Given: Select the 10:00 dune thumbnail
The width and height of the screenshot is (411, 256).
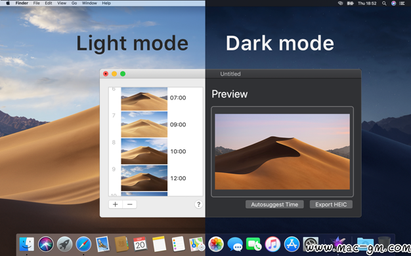Looking at the screenshot, I should point(144,151).
